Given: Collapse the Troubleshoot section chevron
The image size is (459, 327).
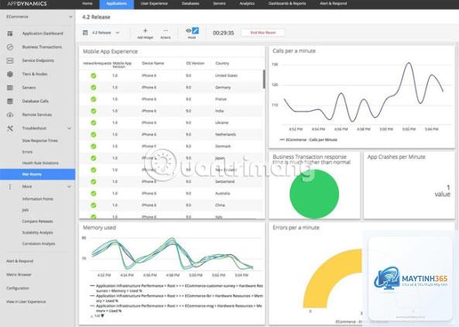Looking at the screenshot, I should coord(70,129).
